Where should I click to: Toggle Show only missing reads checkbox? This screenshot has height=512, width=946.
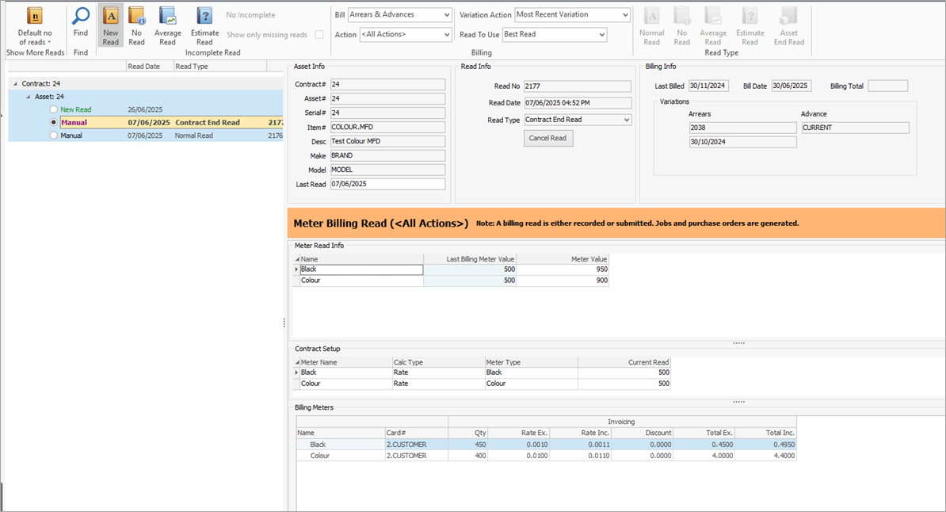[x=319, y=35]
